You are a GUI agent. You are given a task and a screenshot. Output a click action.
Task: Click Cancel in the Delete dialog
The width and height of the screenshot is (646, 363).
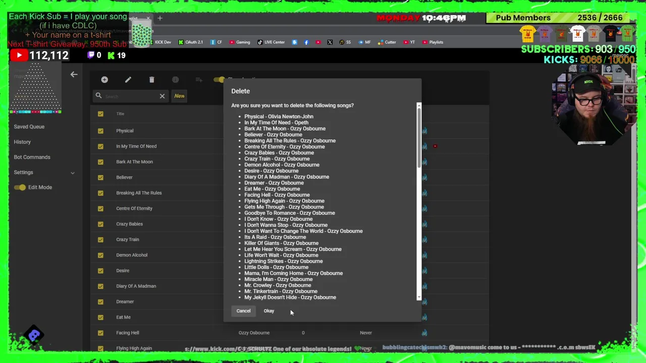[x=243, y=311]
